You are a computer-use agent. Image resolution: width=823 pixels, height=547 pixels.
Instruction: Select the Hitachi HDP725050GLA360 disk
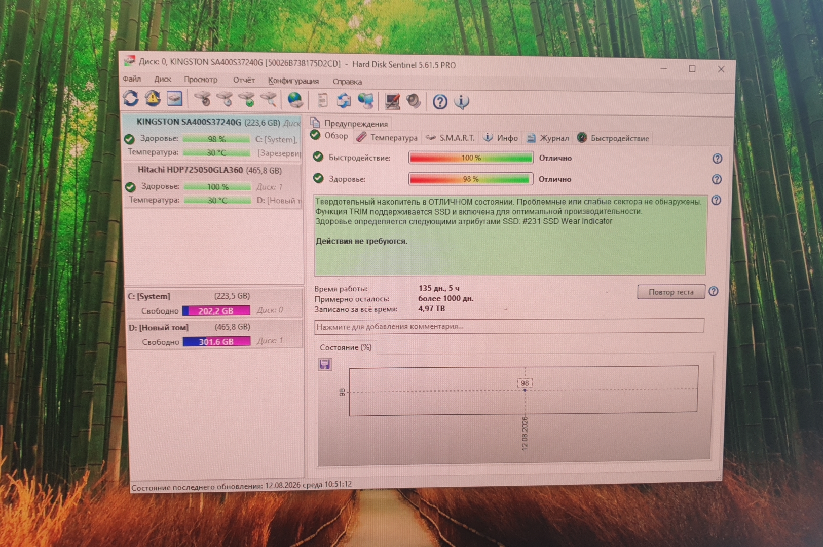click(213, 184)
